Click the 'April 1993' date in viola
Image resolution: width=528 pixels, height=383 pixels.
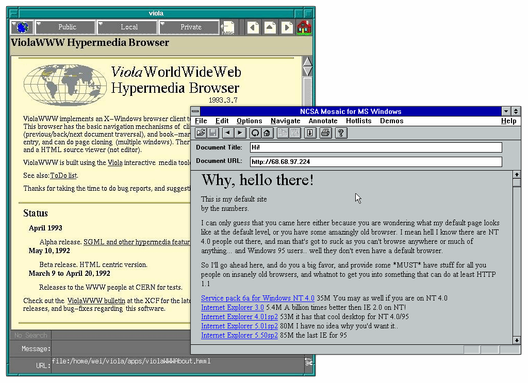45,228
